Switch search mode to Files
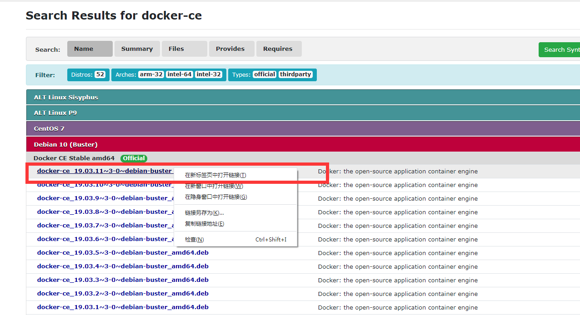This screenshot has width=580, height=315. click(x=184, y=49)
